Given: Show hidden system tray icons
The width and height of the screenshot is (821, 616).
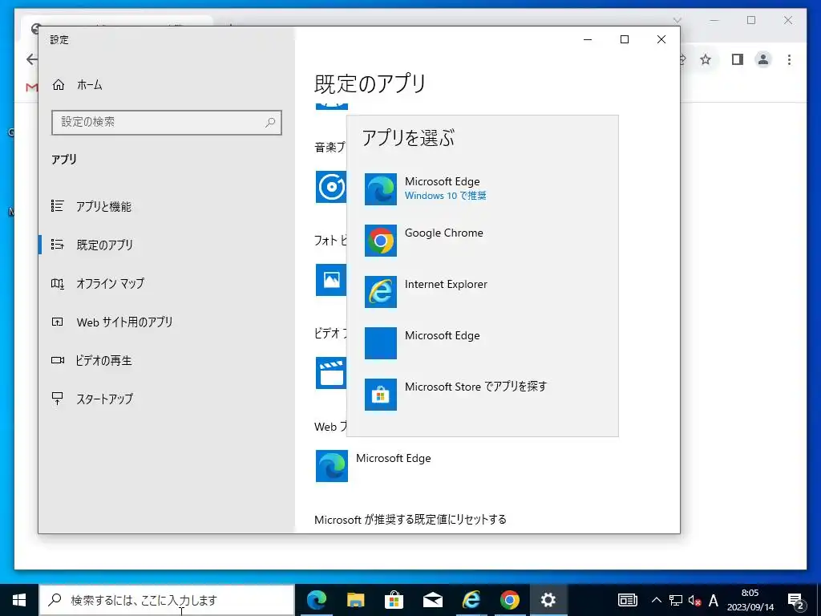Looking at the screenshot, I should point(656,600).
